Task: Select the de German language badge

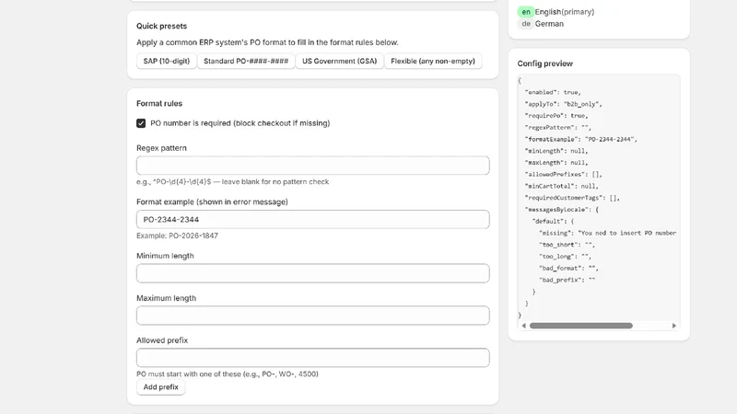Action: (x=525, y=24)
